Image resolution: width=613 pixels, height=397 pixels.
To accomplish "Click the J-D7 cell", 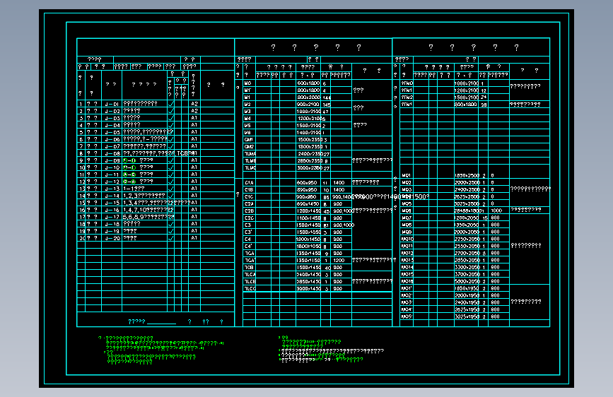I will tap(112, 146).
